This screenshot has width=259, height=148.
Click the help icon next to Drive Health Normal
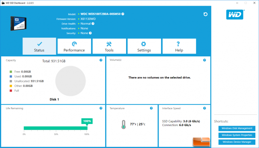coord(93,24)
